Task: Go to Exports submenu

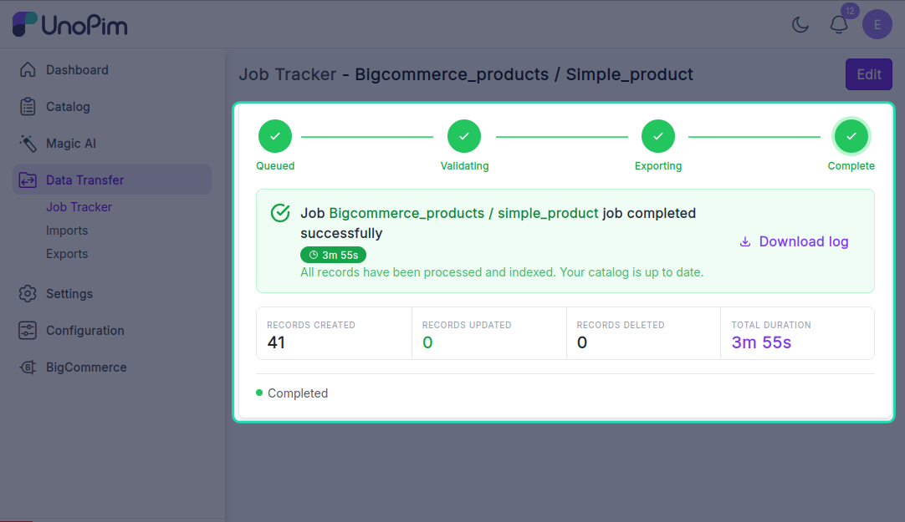Action: tap(67, 254)
